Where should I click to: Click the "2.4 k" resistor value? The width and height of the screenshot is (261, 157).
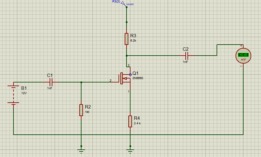click(x=137, y=123)
